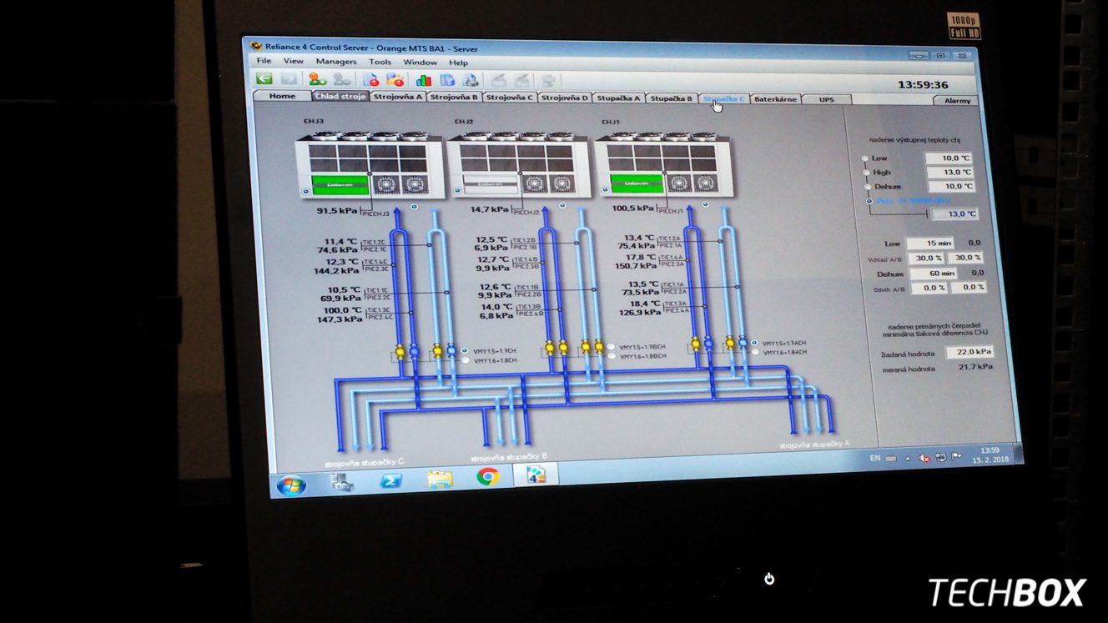This screenshot has height=623, width=1108.
Task: Select the VMY1.5+1.7BCH radio button
Action: [611, 346]
